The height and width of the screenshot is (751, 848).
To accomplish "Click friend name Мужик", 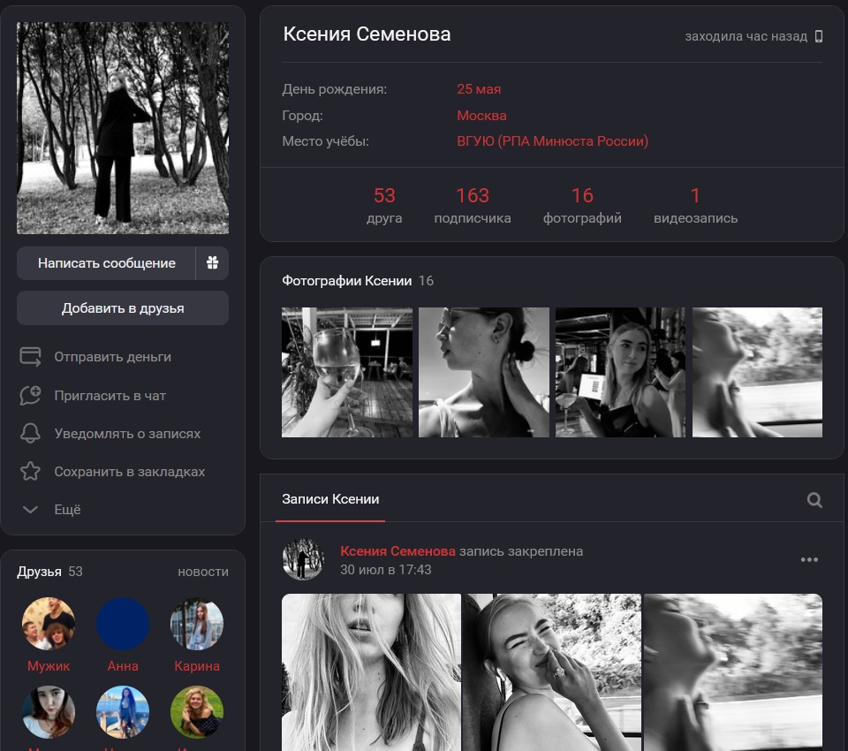I will click(x=49, y=666).
